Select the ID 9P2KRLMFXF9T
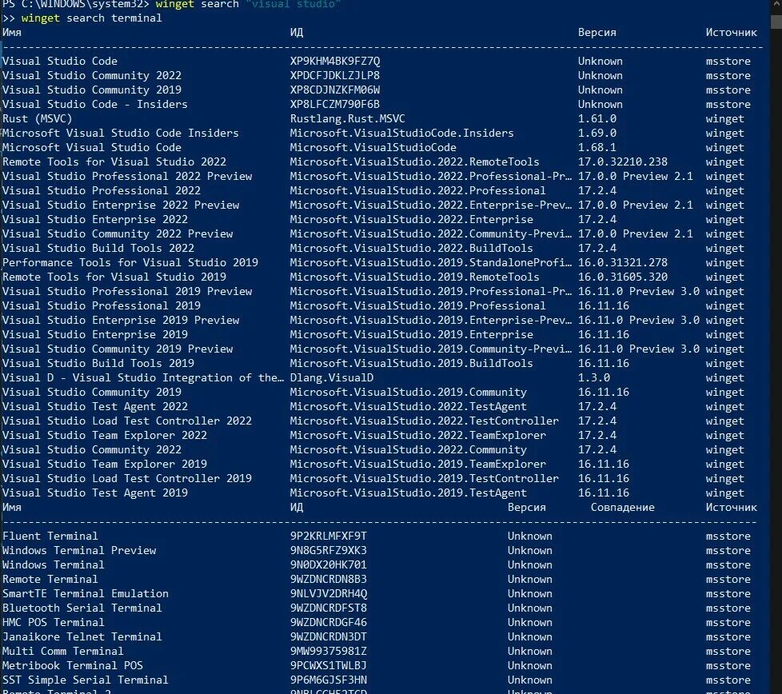This screenshot has width=782, height=694. click(328, 536)
